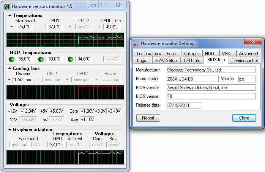The width and height of the screenshot is (265, 172).
Task: Collapse the Graphics adapters section
Action: tap(10, 129)
